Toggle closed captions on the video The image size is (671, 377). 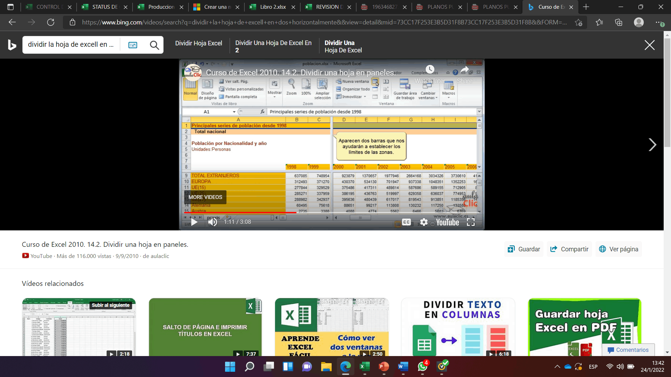point(406,222)
